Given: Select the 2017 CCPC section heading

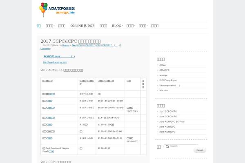Looking at the screenshot, I should tap(56, 162).
